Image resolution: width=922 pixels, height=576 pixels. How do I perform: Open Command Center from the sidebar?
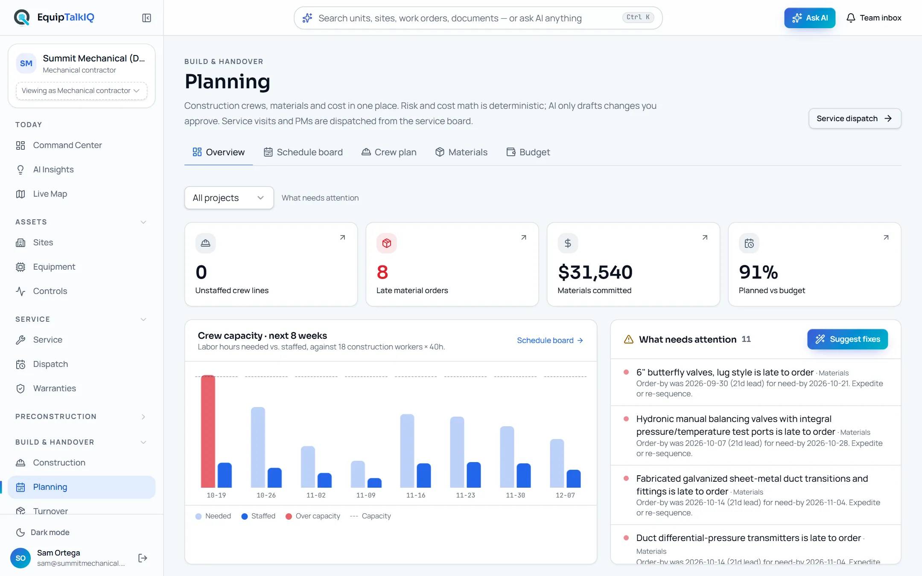pyautogui.click(x=81, y=145)
